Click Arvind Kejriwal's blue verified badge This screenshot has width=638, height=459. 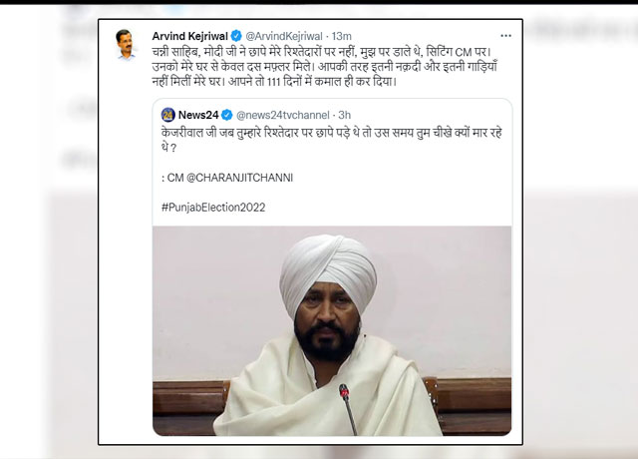point(236,36)
